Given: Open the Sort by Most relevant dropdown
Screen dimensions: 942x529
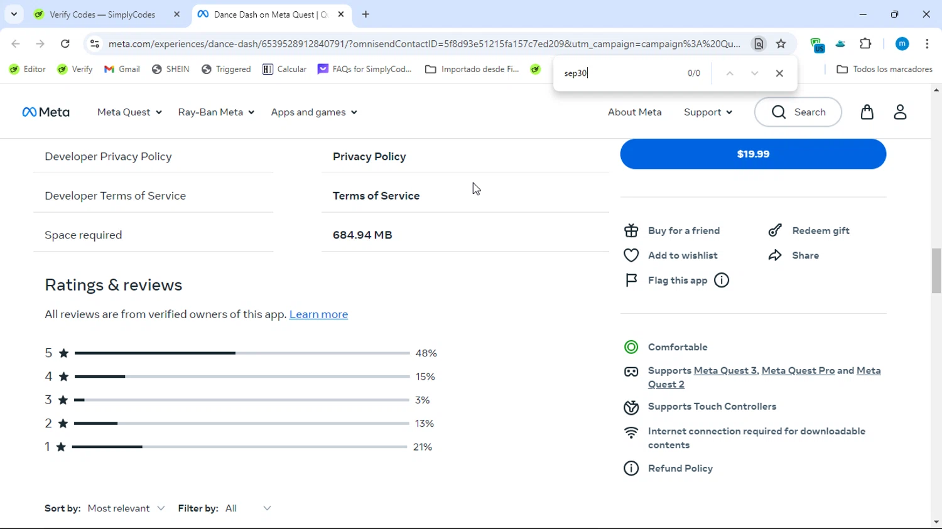Looking at the screenshot, I should (126, 508).
